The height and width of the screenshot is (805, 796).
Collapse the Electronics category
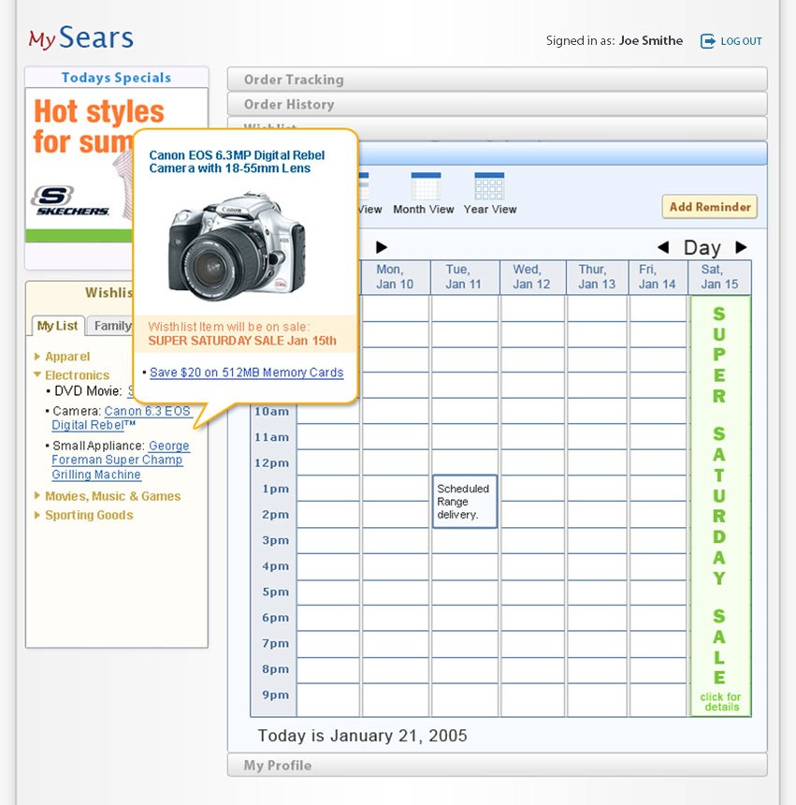click(77, 374)
